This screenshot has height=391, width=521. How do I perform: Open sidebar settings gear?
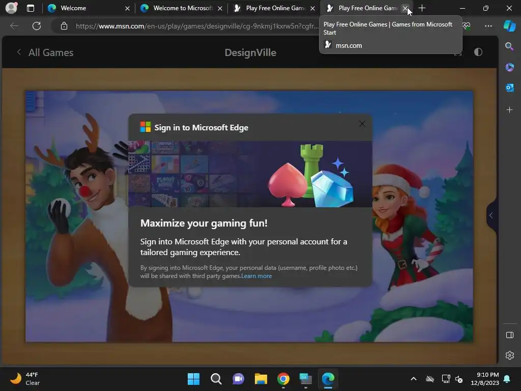pyautogui.click(x=509, y=355)
